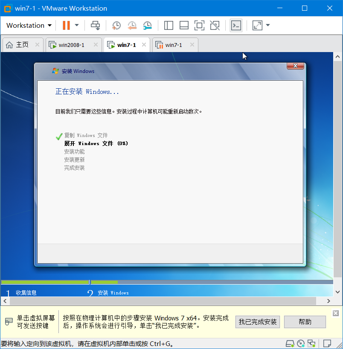Toggle the library panel visibility
The image size is (343, 349).
169,26
